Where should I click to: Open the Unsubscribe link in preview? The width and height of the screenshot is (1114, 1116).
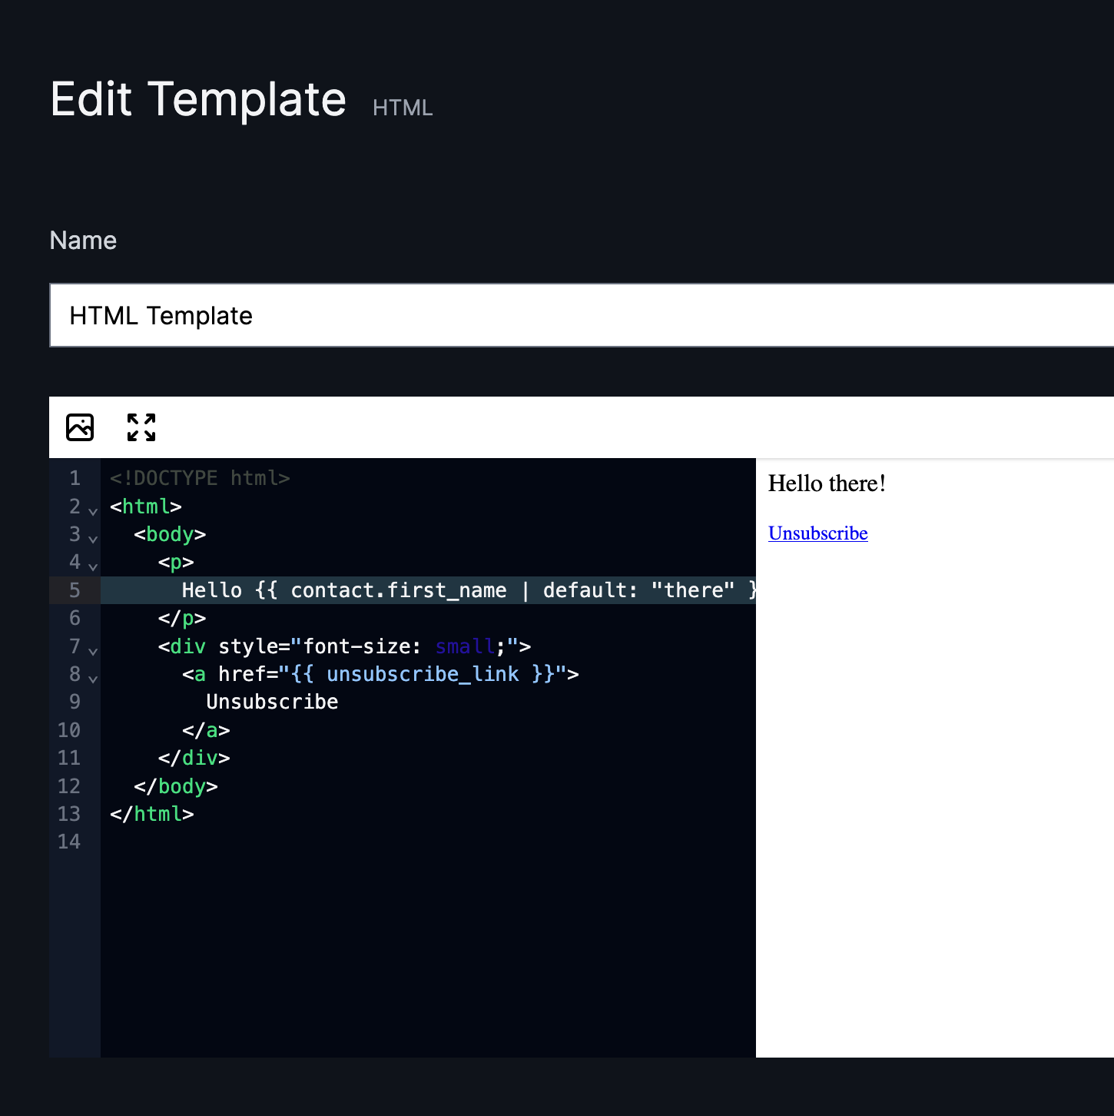tap(817, 533)
